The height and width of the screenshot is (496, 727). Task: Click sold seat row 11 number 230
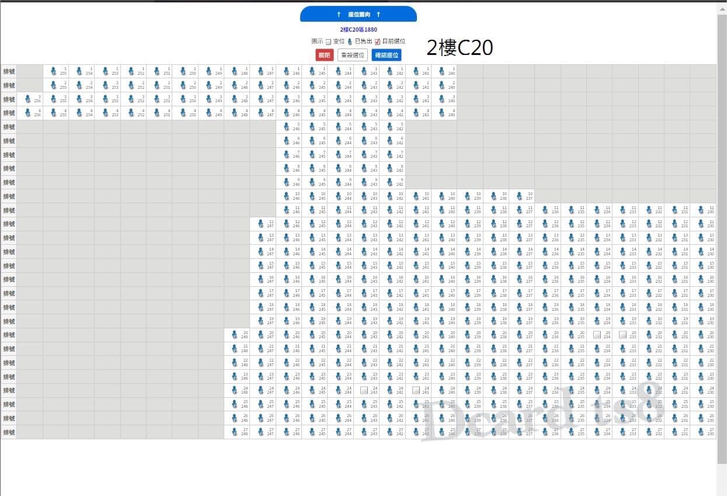click(701, 210)
